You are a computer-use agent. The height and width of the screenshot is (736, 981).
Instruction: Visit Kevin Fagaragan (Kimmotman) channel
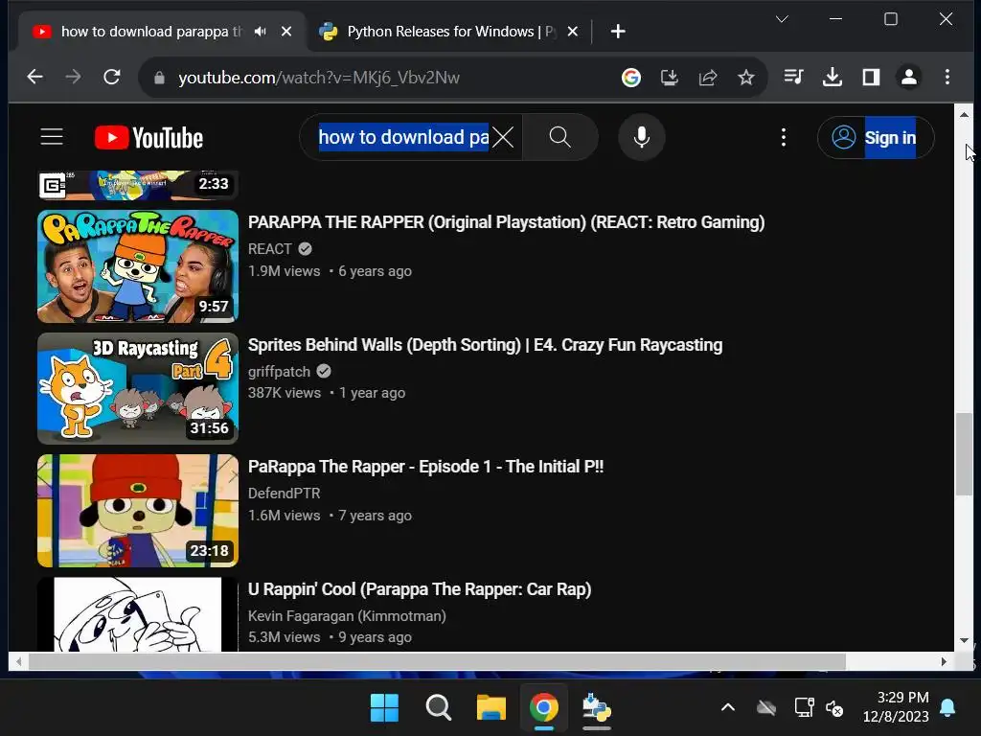[347, 616]
